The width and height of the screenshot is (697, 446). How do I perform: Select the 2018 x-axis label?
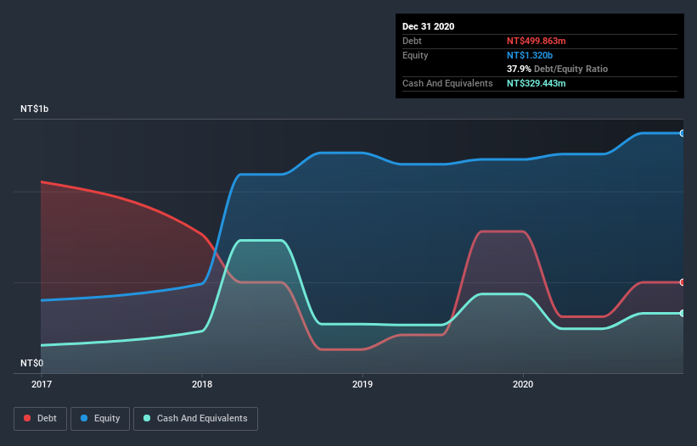pos(202,384)
